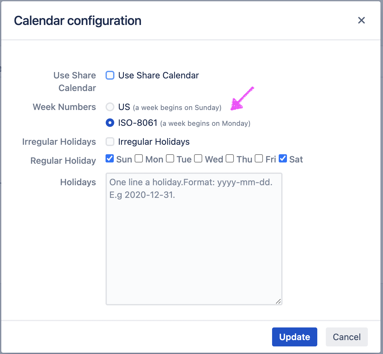The image size is (383, 354).
Task: Tick the Irregular Holidays checkbox
Action: coord(110,142)
